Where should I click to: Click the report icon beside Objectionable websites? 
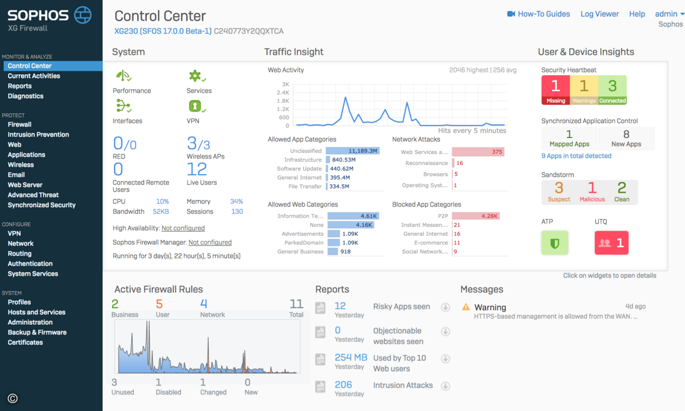coord(321,332)
